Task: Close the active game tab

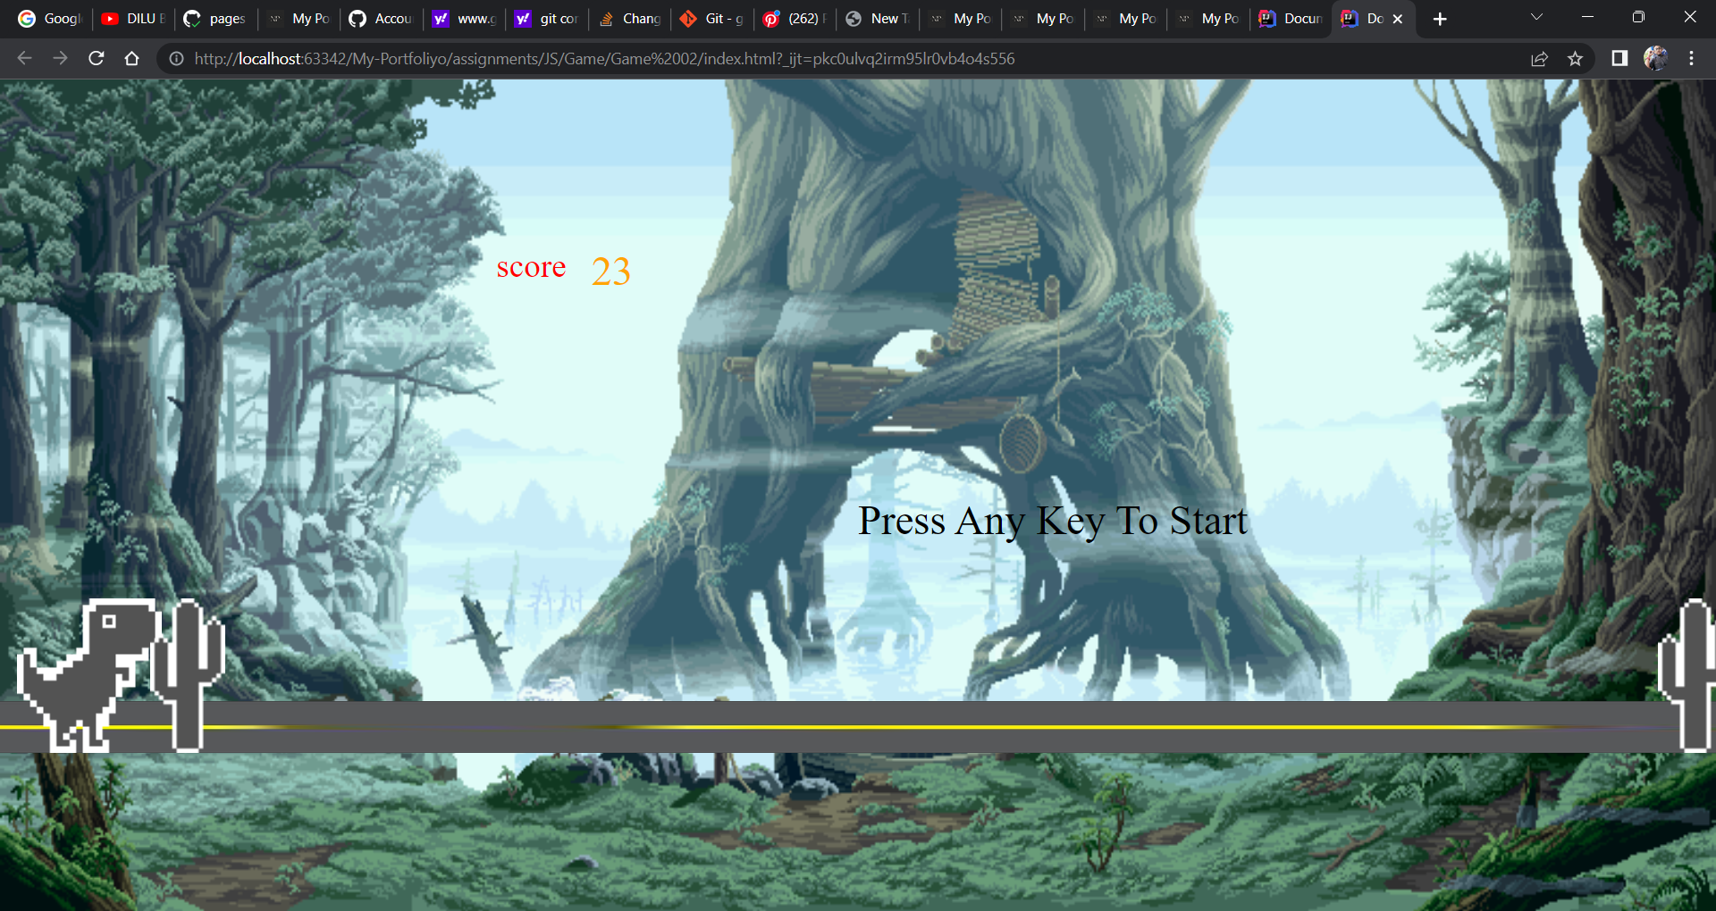Action: tap(1398, 19)
